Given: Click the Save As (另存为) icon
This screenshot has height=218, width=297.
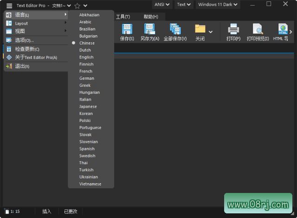Looking at the screenshot, I should (x=149, y=30).
